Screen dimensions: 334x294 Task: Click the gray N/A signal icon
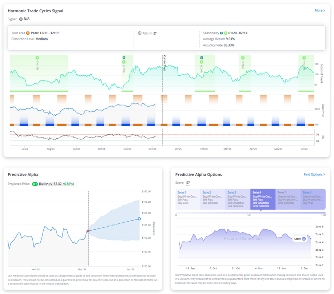coord(21,19)
